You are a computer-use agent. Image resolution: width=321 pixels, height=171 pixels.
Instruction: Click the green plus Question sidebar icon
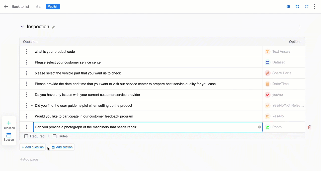tap(9, 123)
